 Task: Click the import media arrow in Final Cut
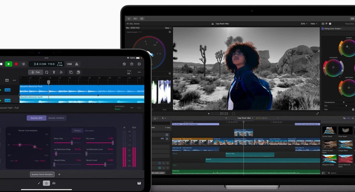(x=129, y=19)
